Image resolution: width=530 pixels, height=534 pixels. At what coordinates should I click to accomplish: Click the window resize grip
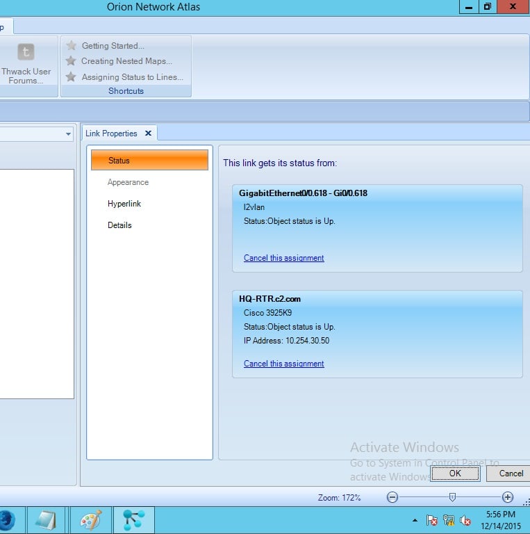coord(527,502)
